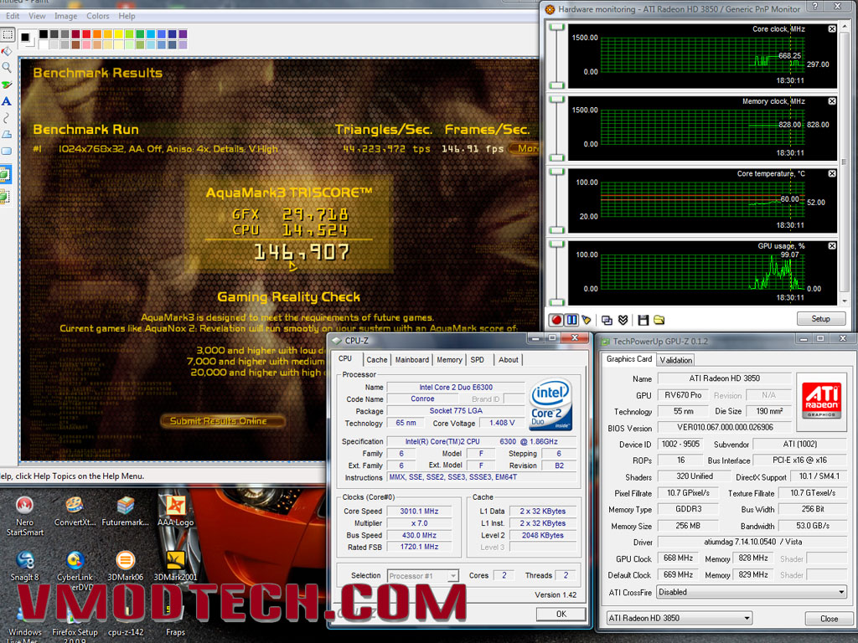Open the View menu in Paint
Image resolution: width=858 pixels, height=643 pixels.
tap(37, 16)
